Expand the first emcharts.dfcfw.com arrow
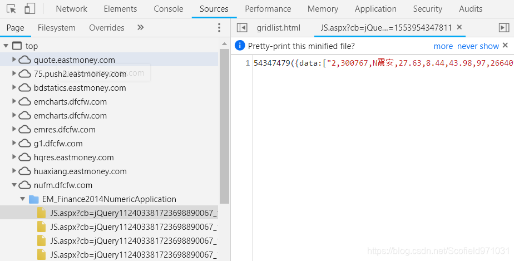Viewport: 514px width, 261px height. [14, 101]
